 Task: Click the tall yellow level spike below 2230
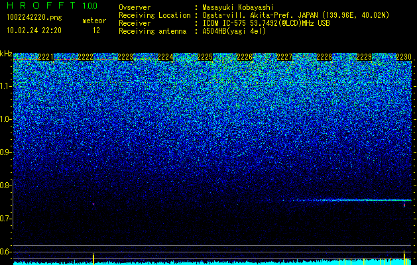404,258
